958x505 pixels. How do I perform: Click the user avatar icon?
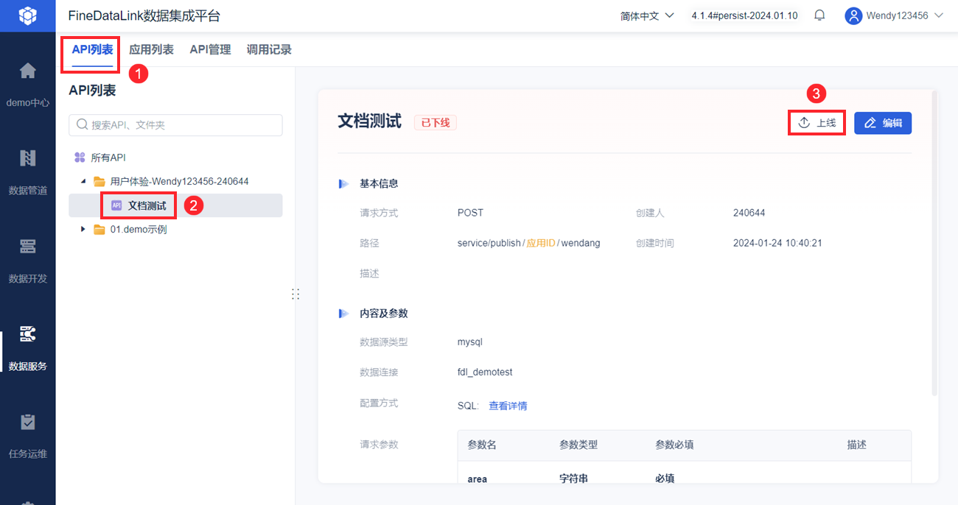pos(853,15)
